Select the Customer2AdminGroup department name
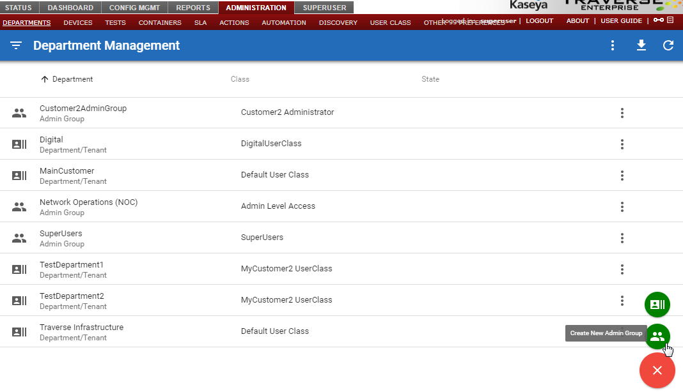 [x=83, y=109]
